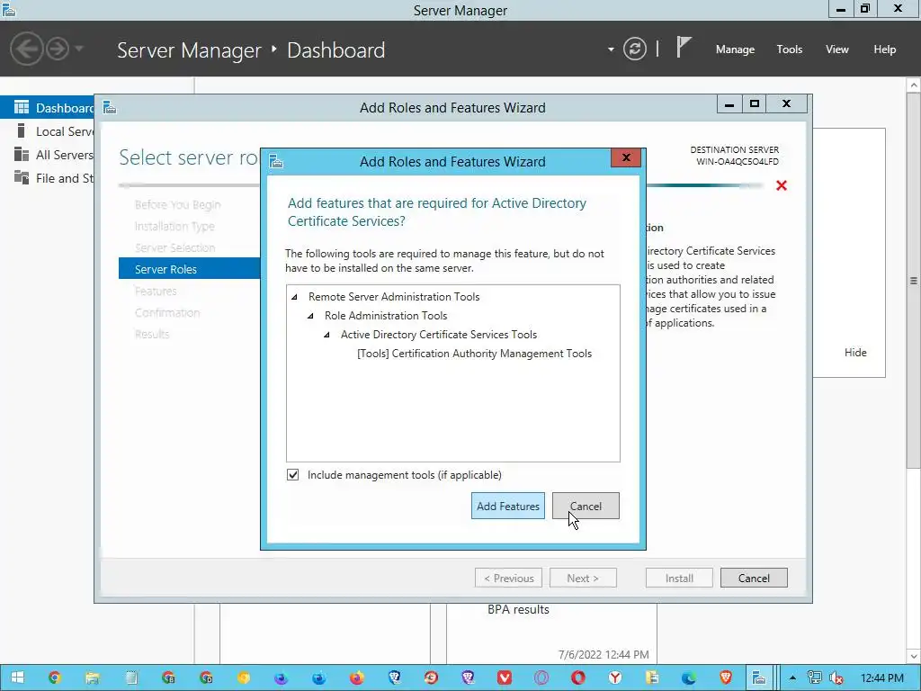
Task: Click the red X error icon
Action: (782, 185)
